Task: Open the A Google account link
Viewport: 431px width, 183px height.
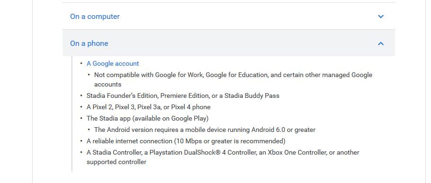Action: coord(113,63)
